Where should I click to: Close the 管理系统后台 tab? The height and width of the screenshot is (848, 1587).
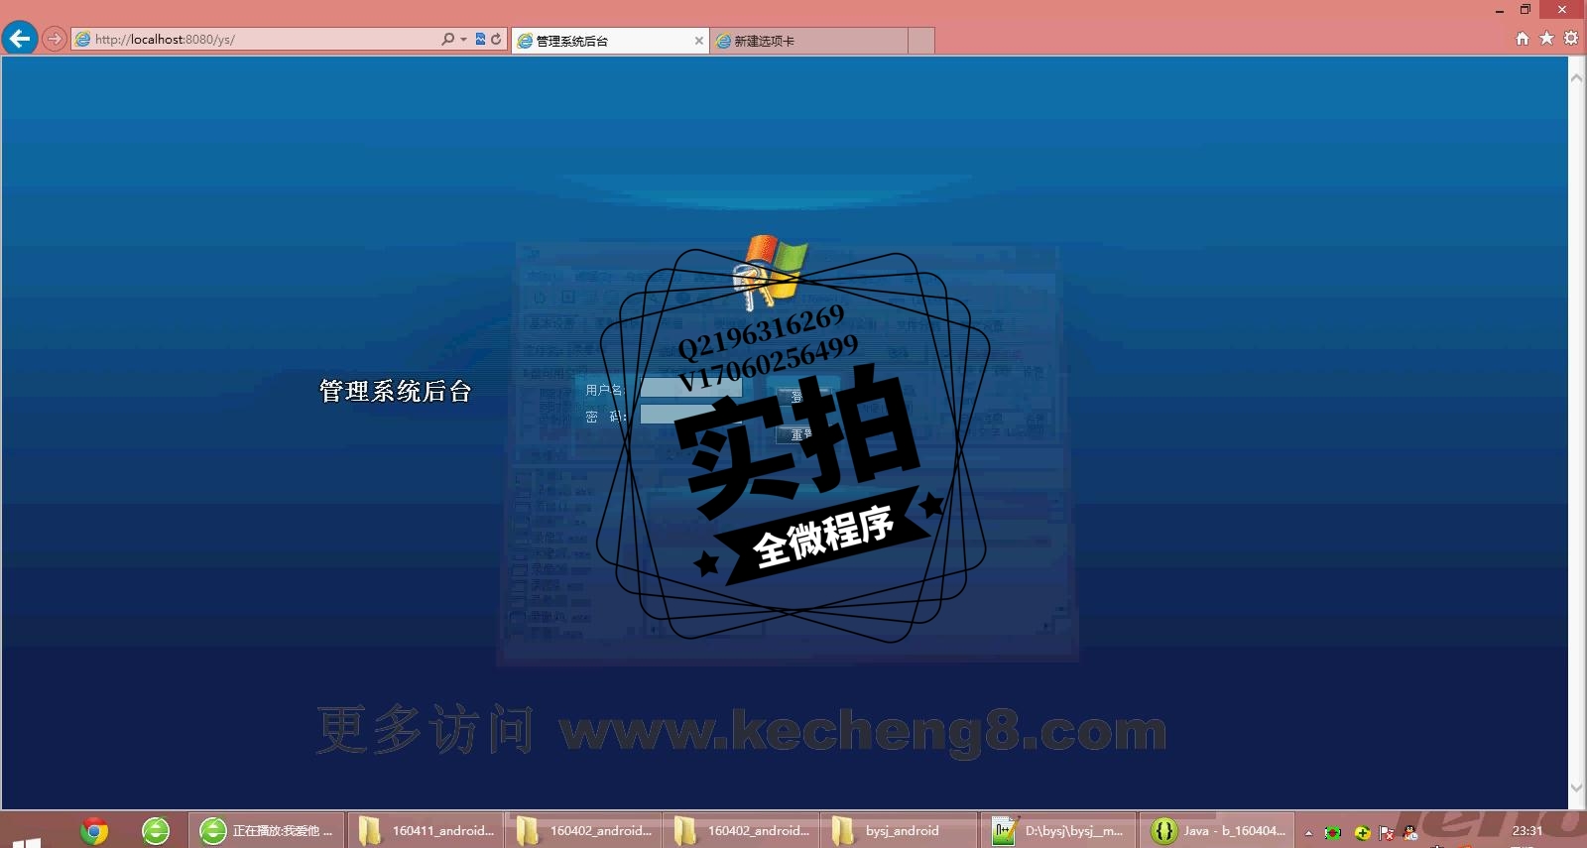point(699,41)
